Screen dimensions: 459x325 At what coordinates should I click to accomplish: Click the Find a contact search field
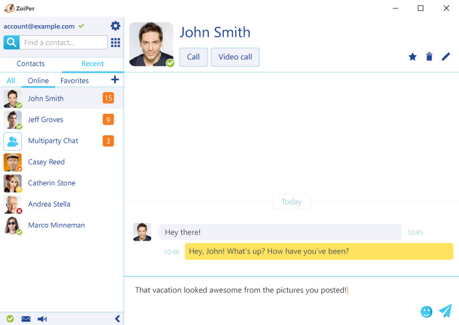64,42
